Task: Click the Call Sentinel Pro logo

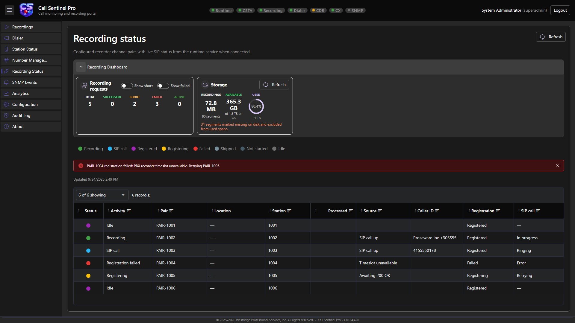Action: click(26, 10)
